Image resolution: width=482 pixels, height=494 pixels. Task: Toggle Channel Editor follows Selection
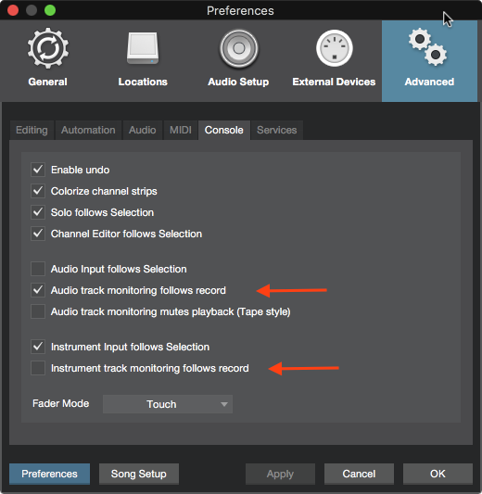pyautogui.click(x=38, y=234)
